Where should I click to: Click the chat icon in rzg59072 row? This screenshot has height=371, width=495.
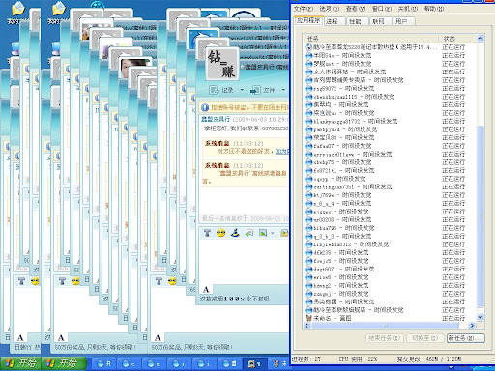[x=308, y=88]
